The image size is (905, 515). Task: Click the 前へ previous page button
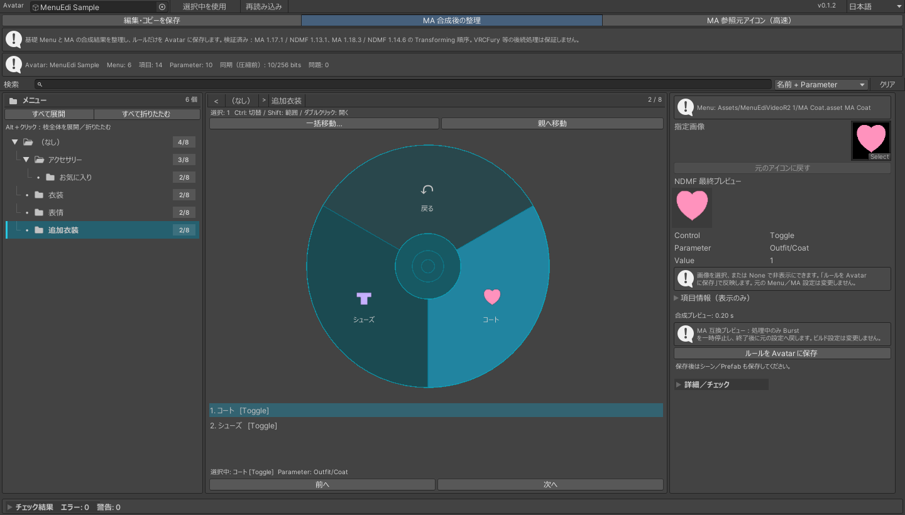click(x=322, y=484)
